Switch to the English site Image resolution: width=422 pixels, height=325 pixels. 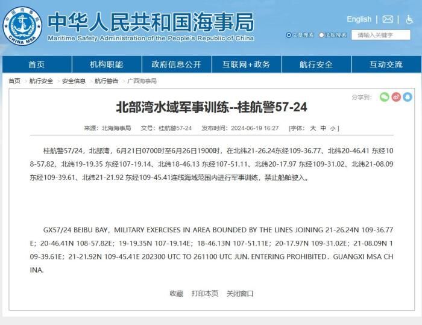tap(359, 19)
